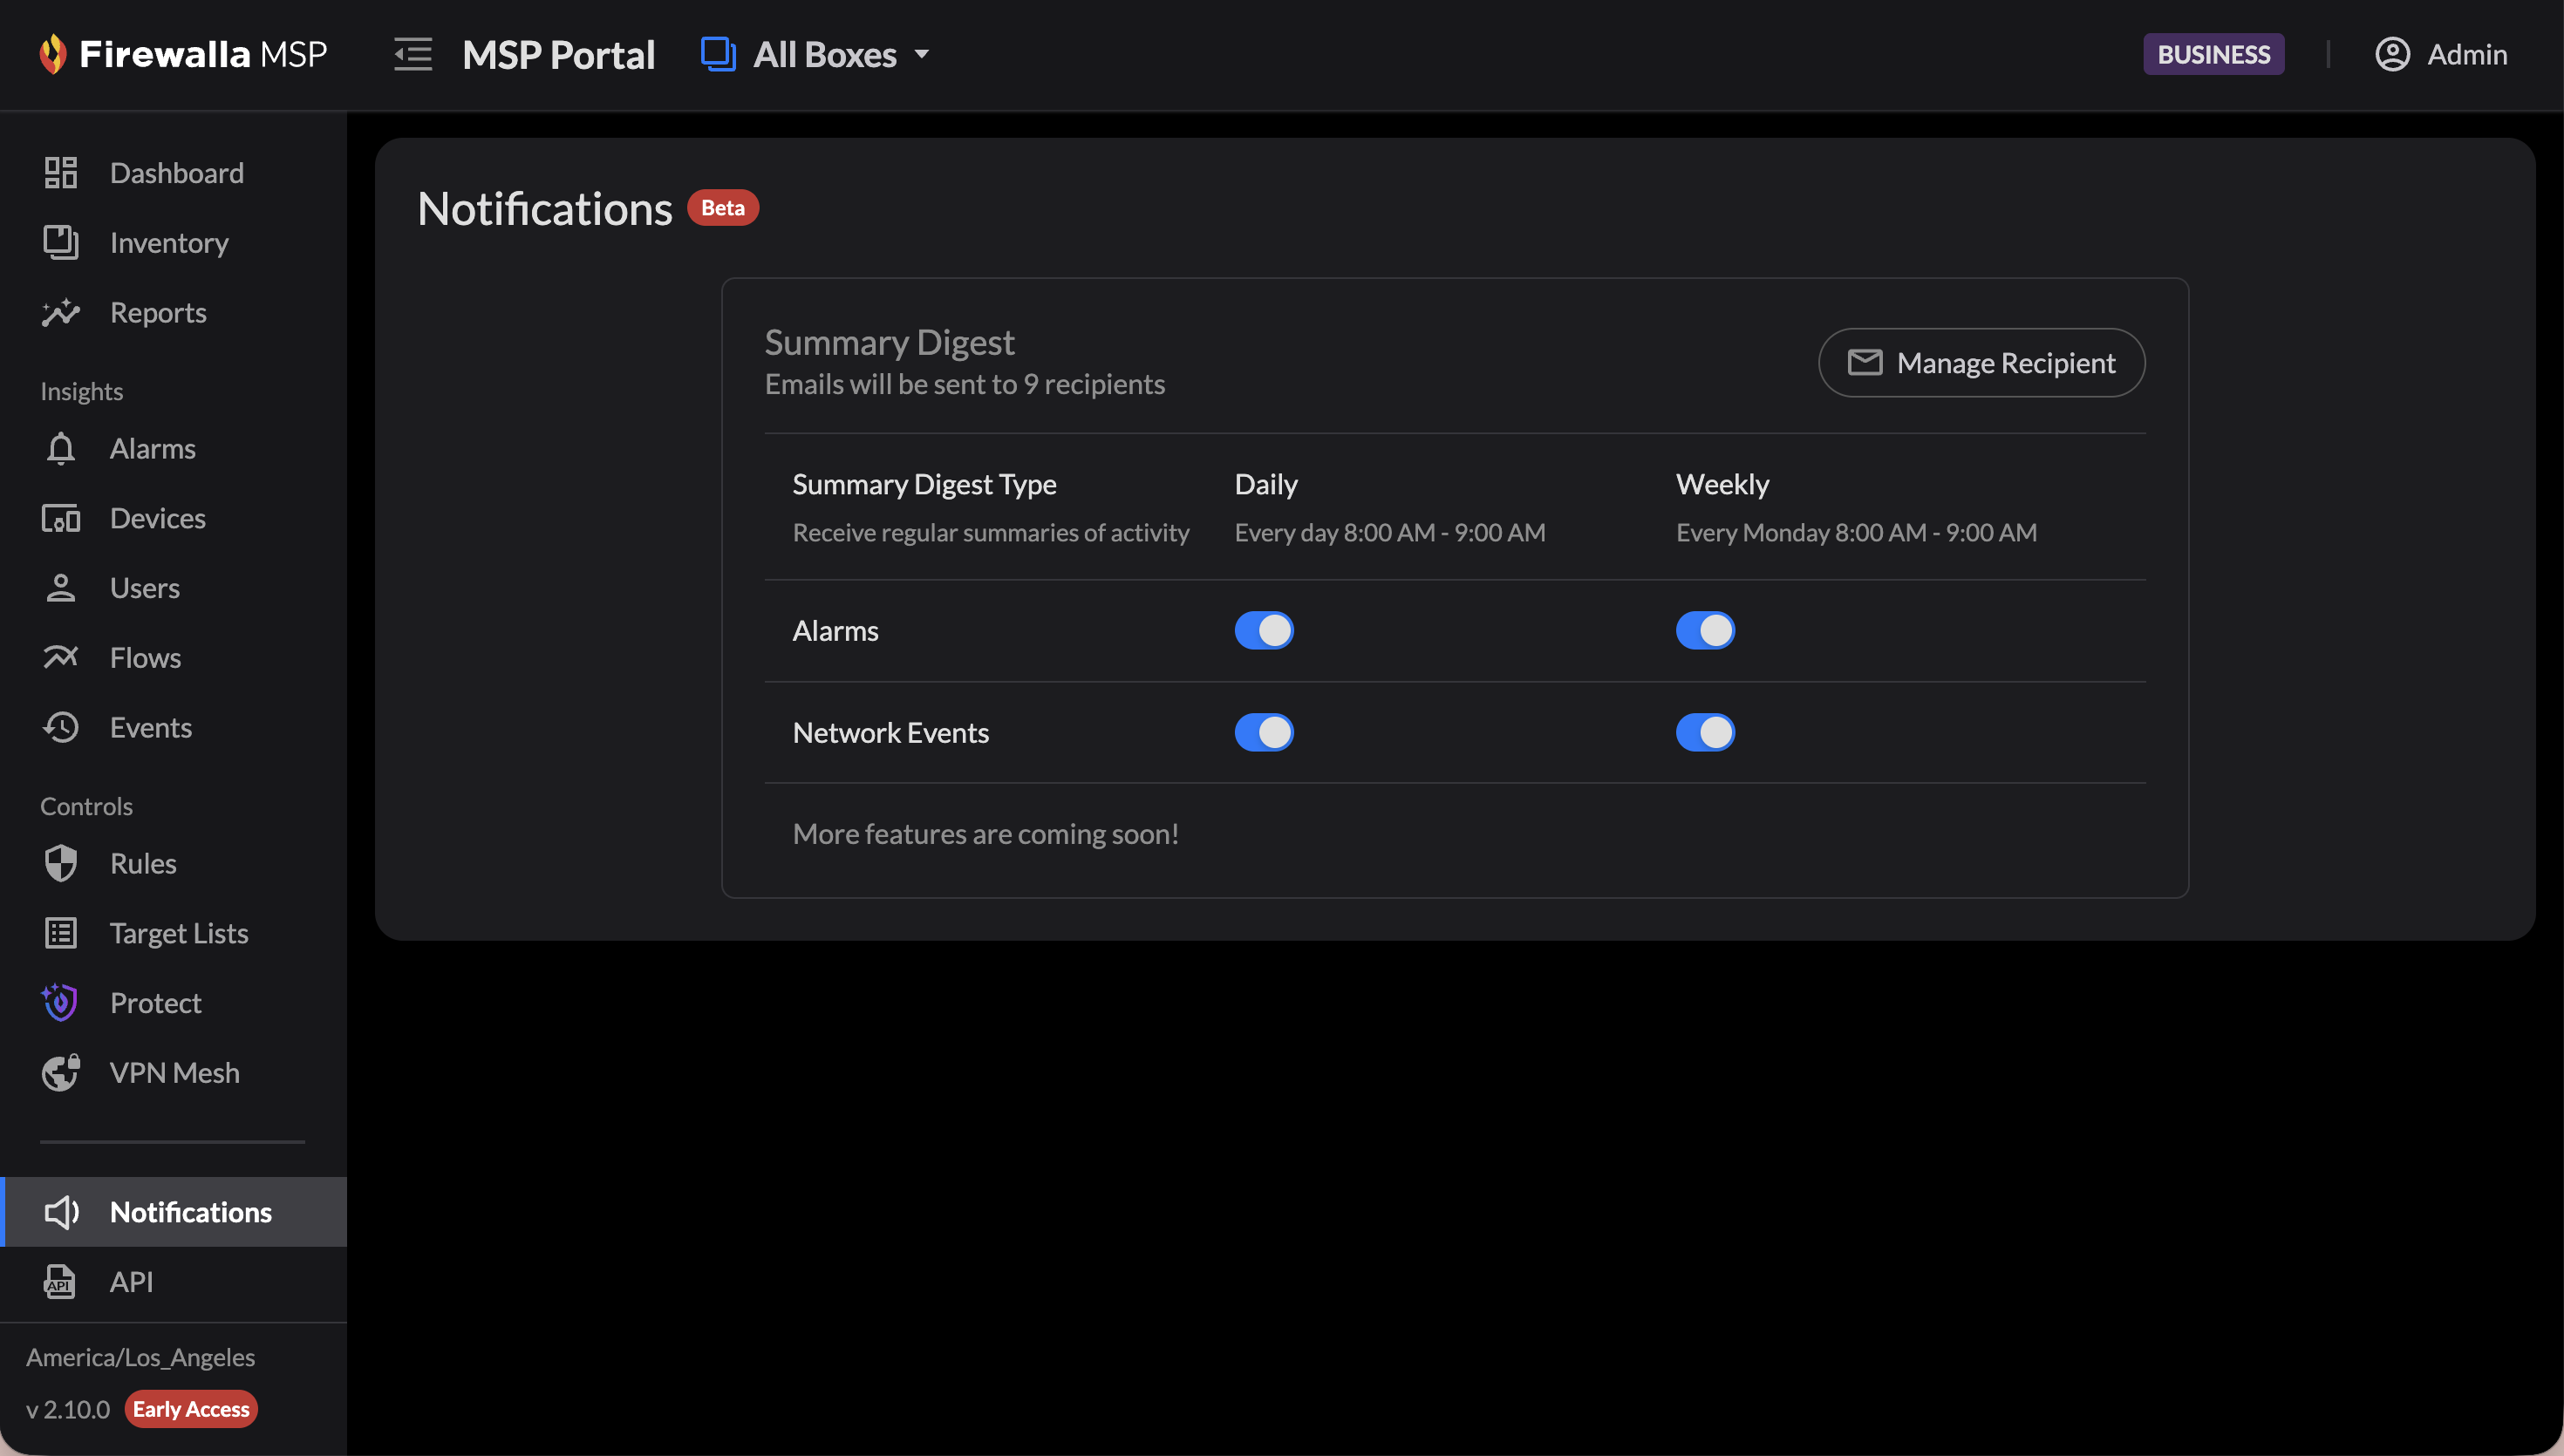
Task: Click the Early Access version badge
Action: point(191,1409)
